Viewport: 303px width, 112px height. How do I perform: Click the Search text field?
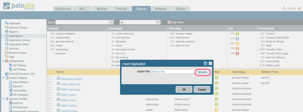point(82,22)
